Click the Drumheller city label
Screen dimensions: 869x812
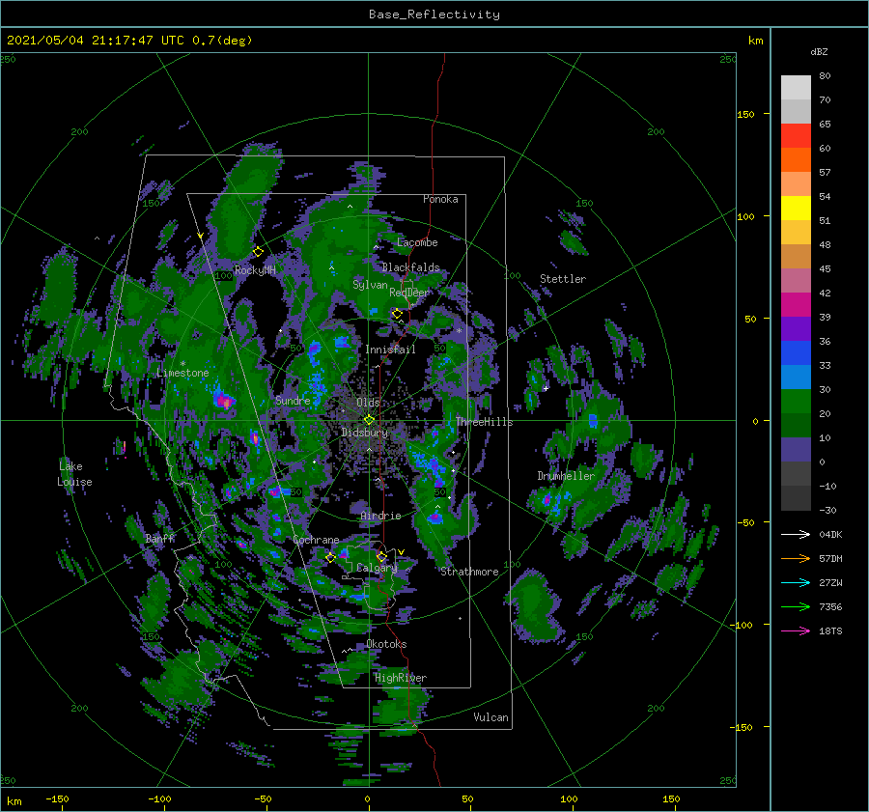coord(566,476)
